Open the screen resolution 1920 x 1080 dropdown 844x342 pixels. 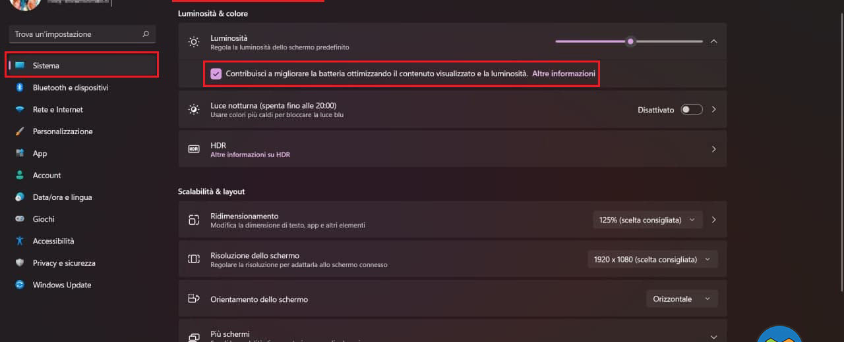tap(652, 259)
